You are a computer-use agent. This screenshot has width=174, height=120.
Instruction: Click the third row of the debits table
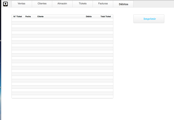coord(62,26)
